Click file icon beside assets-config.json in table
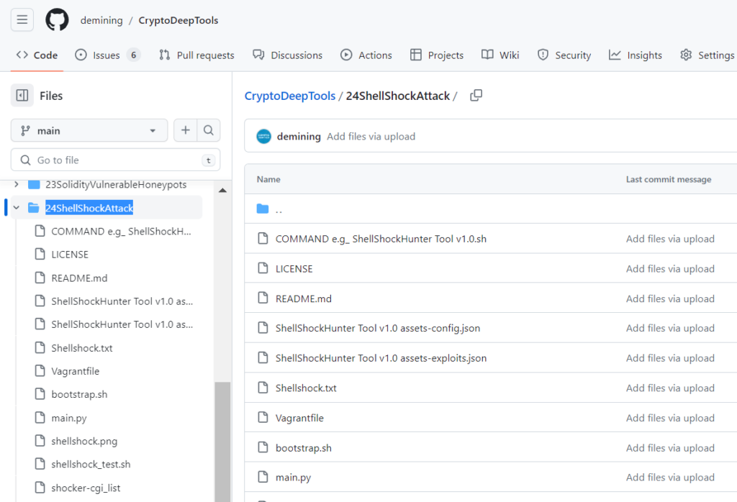Screen dimensions: 737x502 click(263, 327)
